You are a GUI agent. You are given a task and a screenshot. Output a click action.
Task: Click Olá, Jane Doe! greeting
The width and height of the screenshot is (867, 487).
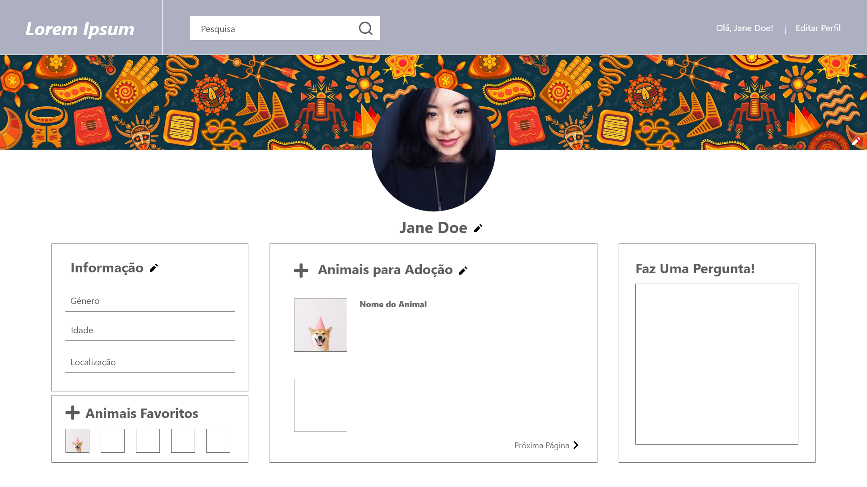click(x=744, y=28)
